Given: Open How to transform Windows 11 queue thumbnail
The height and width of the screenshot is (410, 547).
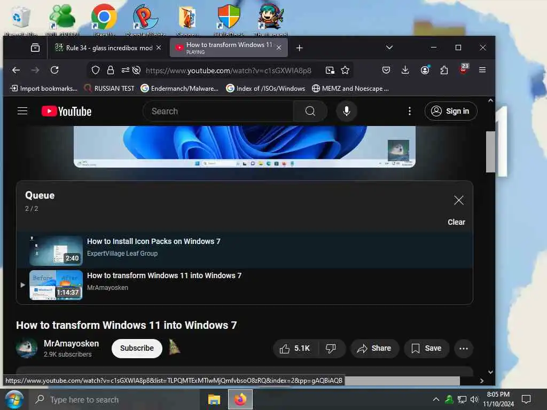Looking at the screenshot, I should coord(56,285).
